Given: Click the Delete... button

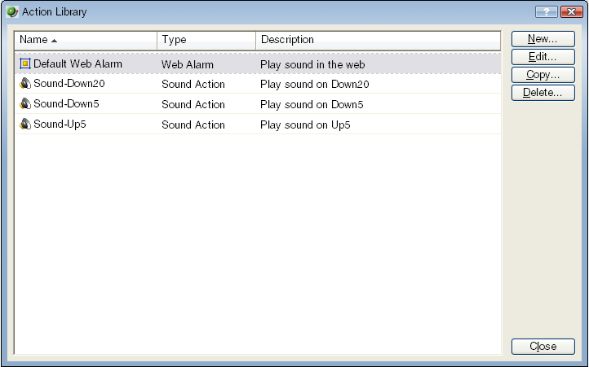Looking at the screenshot, I should (542, 93).
